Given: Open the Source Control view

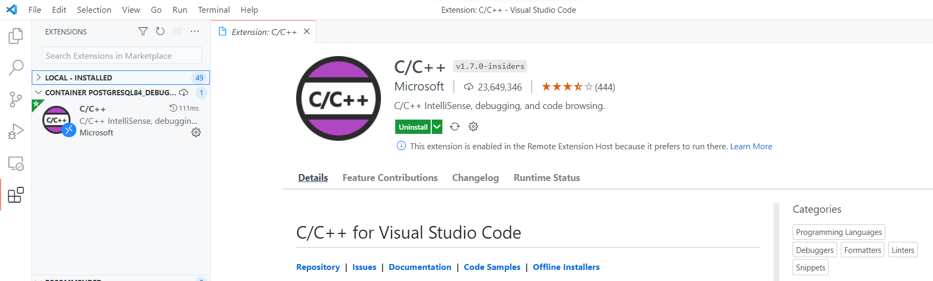Looking at the screenshot, I should tap(16, 99).
